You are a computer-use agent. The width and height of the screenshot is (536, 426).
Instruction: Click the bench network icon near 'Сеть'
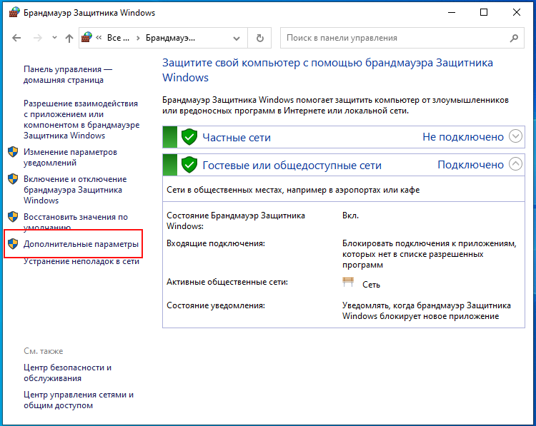click(x=348, y=282)
